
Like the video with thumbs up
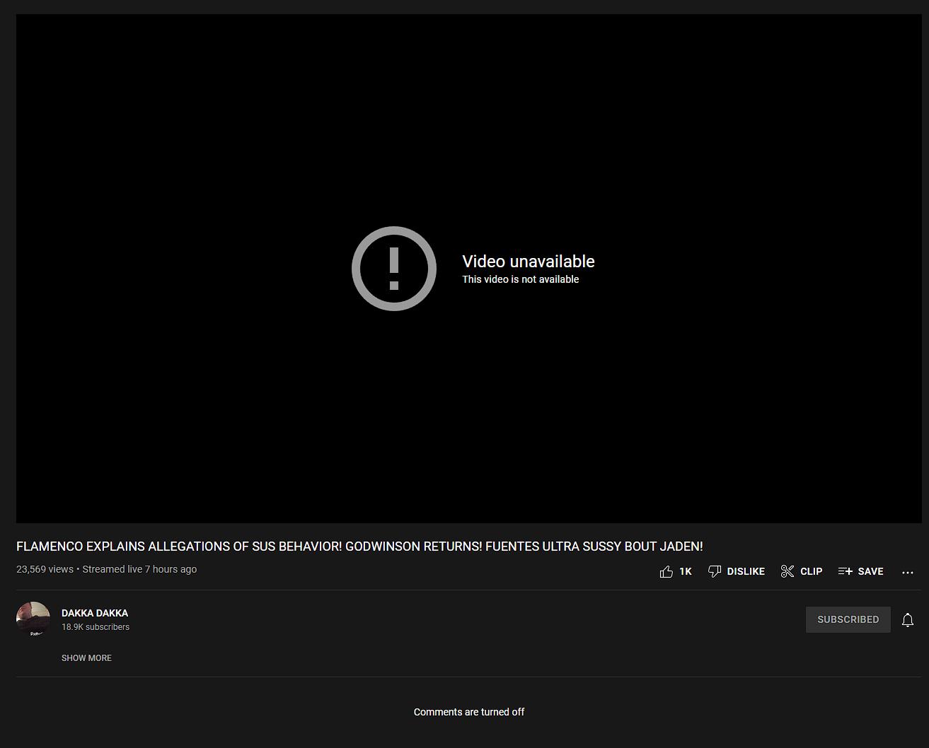675,571
